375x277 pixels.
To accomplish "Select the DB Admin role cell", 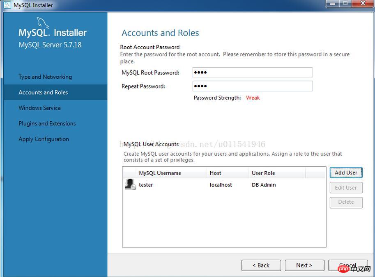I will click(x=264, y=185).
